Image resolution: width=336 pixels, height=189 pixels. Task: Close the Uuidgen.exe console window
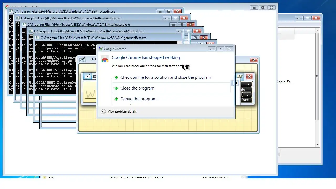tap(184, 18)
